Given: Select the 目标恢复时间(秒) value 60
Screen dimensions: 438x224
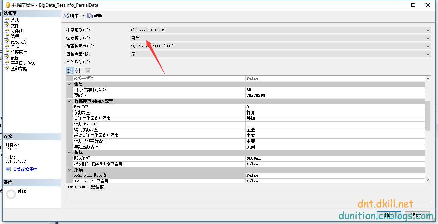Looking at the screenshot, I should (335, 90).
